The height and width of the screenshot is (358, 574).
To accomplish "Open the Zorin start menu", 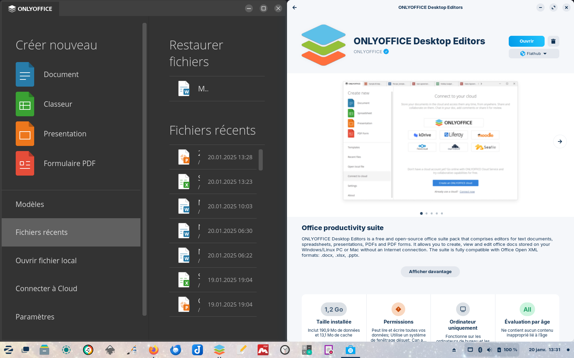I will point(8,350).
